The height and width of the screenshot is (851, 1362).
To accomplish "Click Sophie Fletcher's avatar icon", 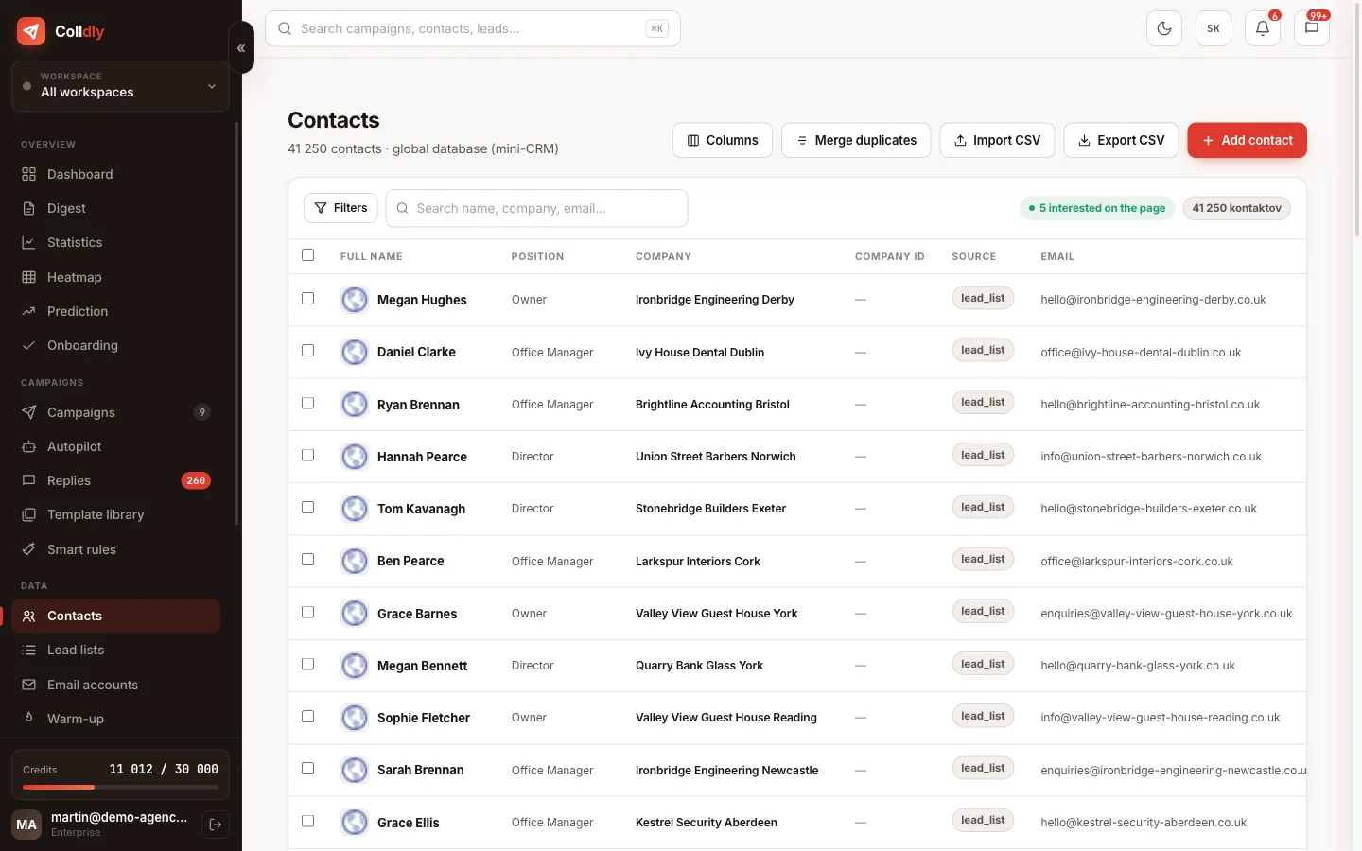I will click(355, 718).
